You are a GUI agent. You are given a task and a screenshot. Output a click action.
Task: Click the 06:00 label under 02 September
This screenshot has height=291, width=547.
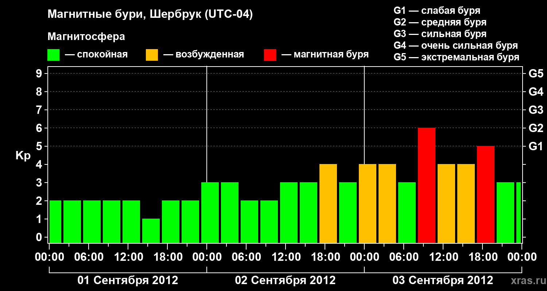tap(246, 257)
